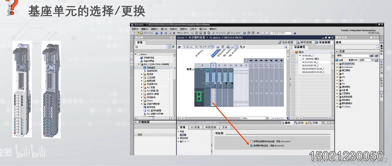392x166 pixels.
Task: Switch to 设备视图 tab
Action: click(x=324, y=42)
